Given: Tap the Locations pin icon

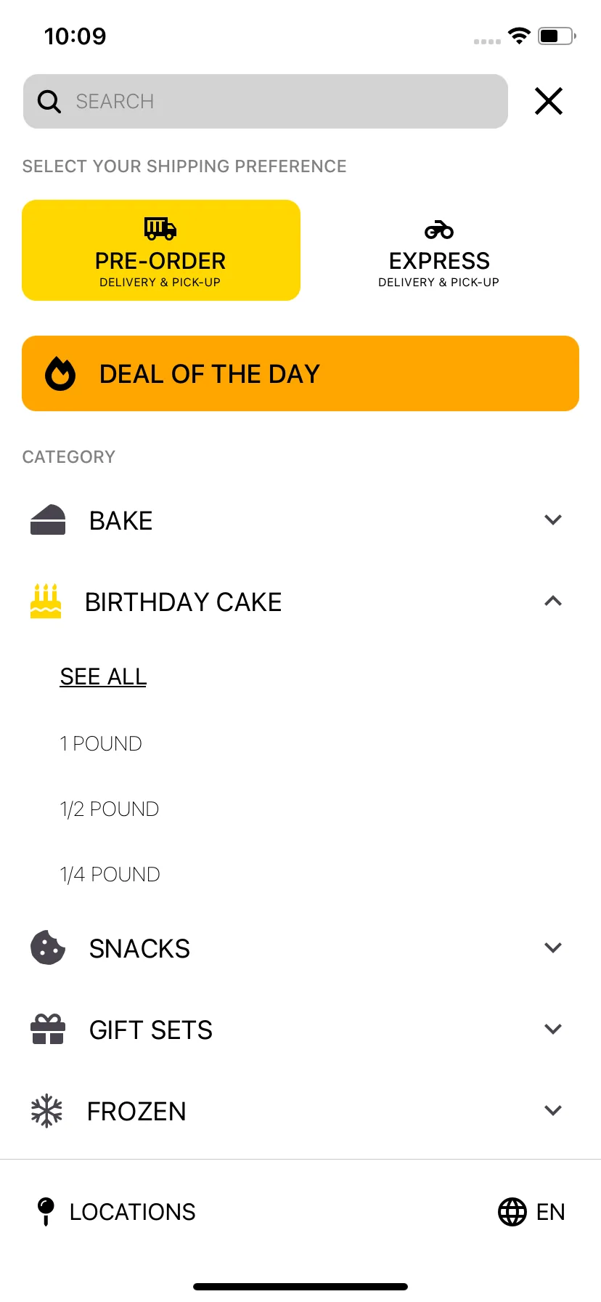Looking at the screenshot, I should pyautogui.click(x=46, y=1211).
